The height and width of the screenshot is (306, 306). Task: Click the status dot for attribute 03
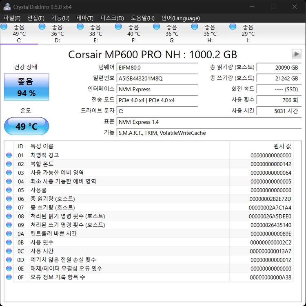tap(9, 173)
